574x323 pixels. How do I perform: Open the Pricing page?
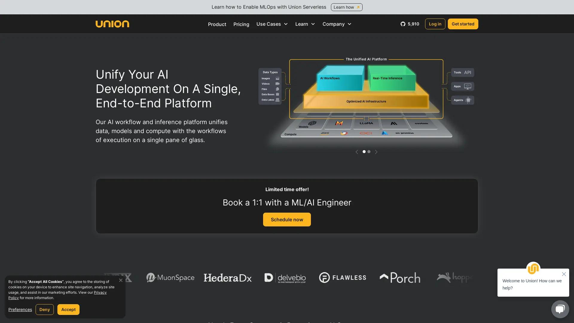tap(241, 24)
